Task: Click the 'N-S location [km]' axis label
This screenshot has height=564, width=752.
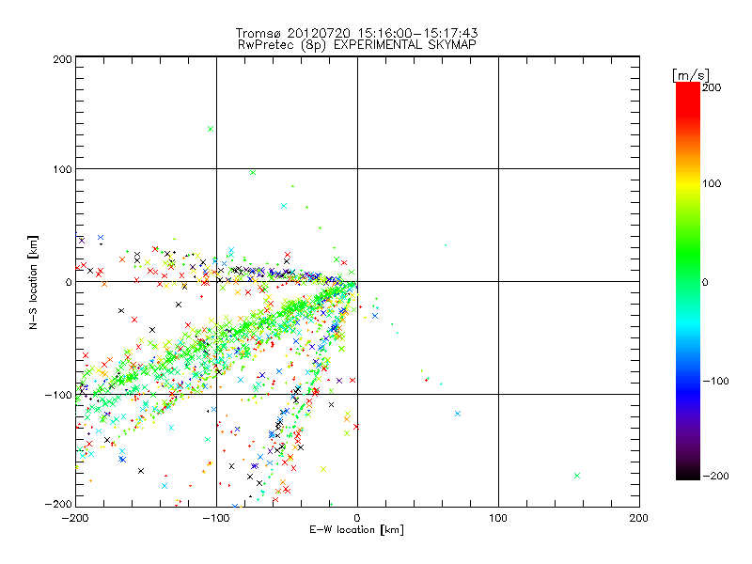Action: point(33,282)
